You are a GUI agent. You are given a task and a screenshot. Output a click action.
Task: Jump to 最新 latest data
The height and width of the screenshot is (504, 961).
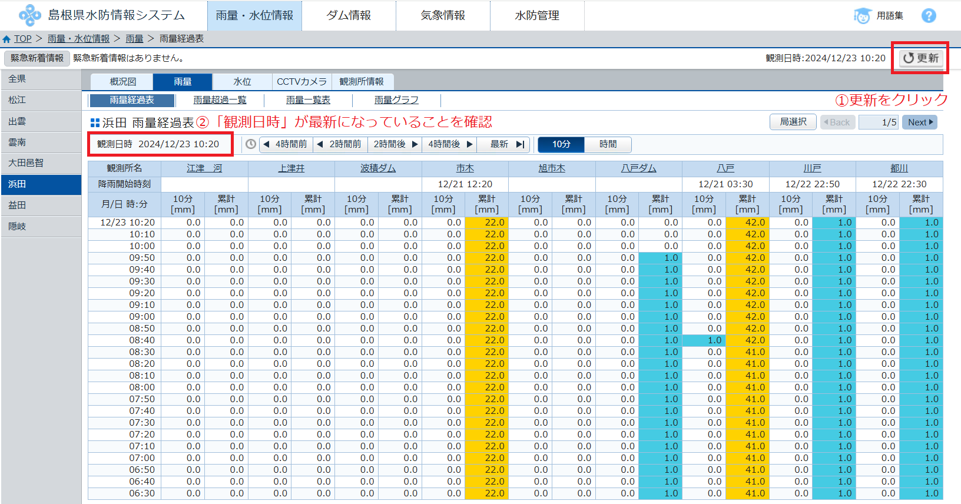tap(503, 144)
